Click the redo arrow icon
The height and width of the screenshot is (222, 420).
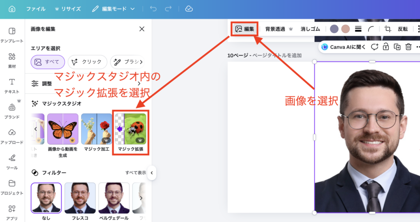168,9
